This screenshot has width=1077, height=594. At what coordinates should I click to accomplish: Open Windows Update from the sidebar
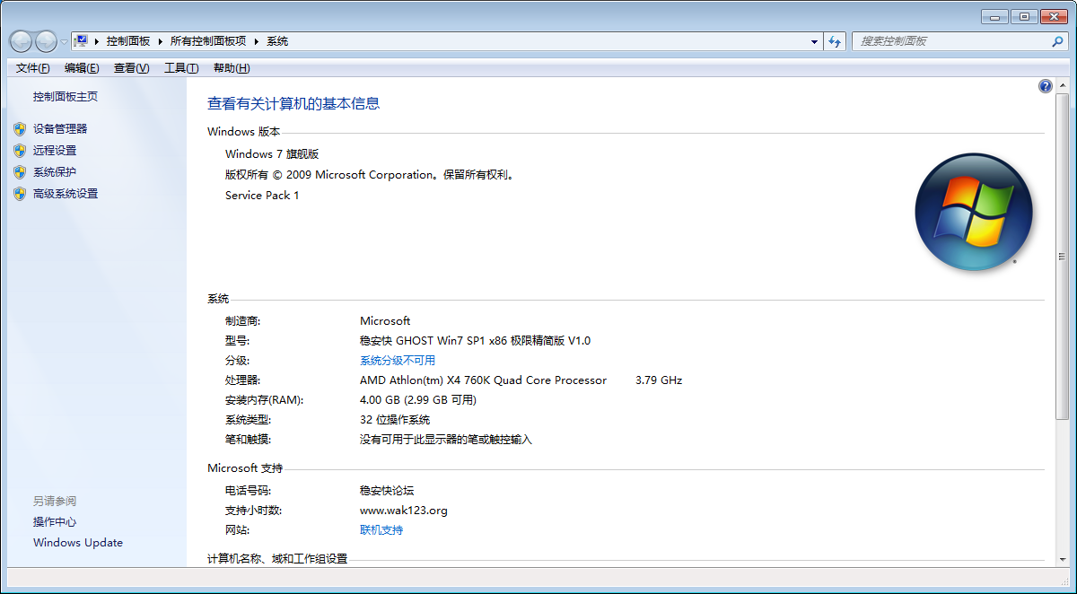(x=77, y=542)
